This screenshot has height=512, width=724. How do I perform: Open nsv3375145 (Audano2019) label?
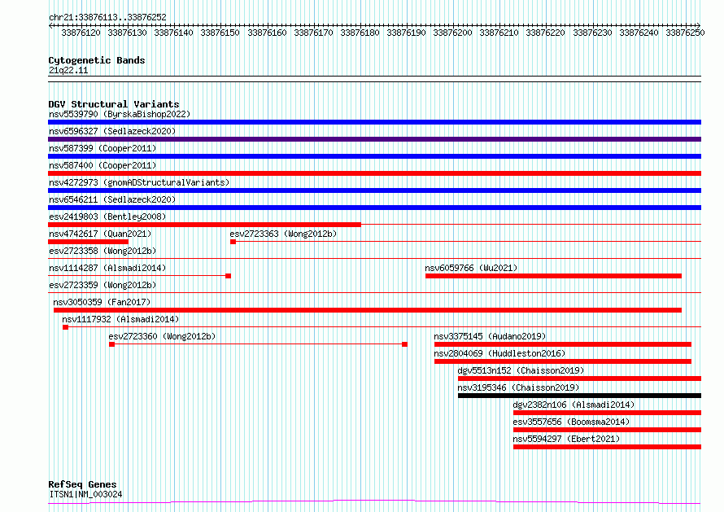point(490,336)
